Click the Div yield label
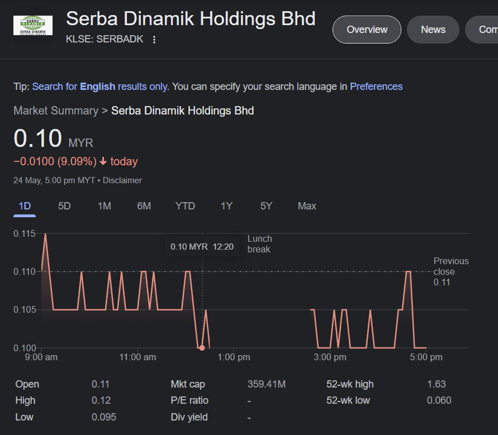Screen dimensions: 498x435 (x=189, y=417)
